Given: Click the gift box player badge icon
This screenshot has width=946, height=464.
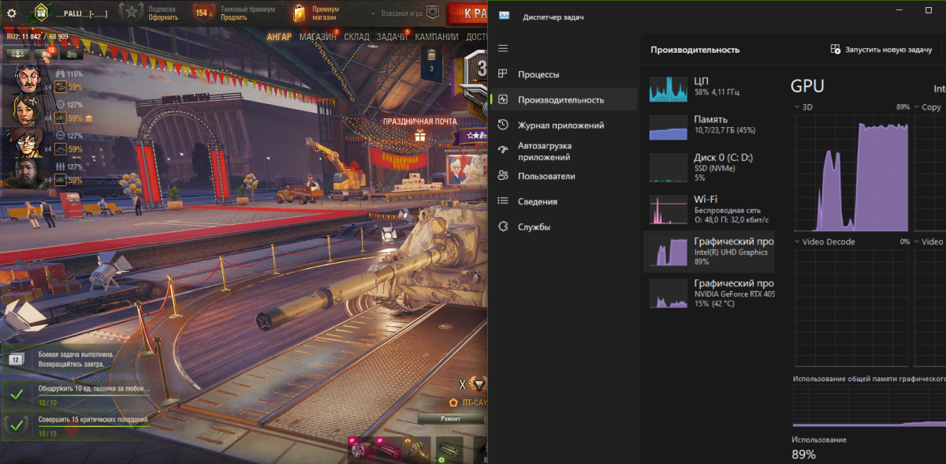Looking at the screenshot, I should pyautogui.click(x=39, y=13).
